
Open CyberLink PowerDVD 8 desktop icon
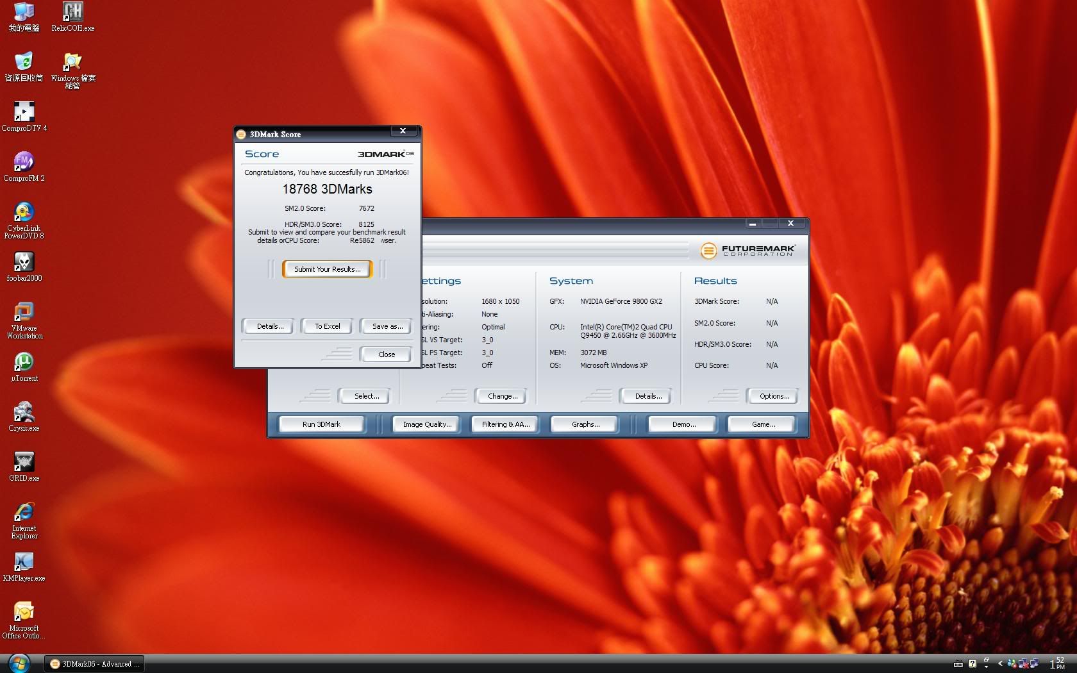pos(24,220)
